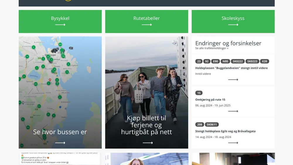293x165 pixels.
Task: Open the Rutetabeller tile
Action: click(147, 21)
